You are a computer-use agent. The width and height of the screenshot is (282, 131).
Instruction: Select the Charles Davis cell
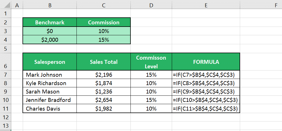pos(50,108)
